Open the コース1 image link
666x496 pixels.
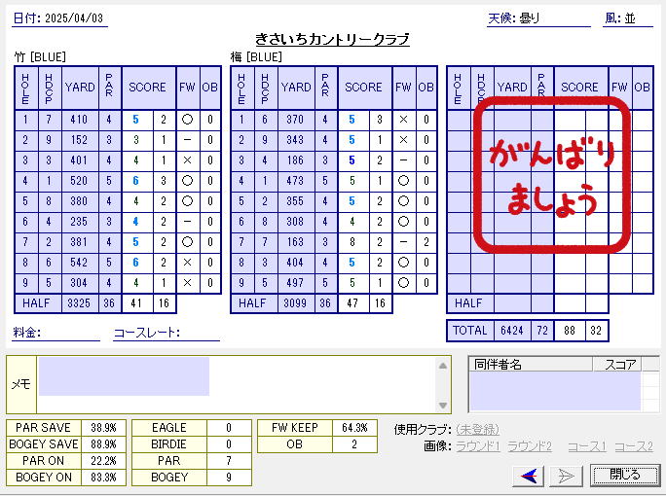tap(586, 446)
